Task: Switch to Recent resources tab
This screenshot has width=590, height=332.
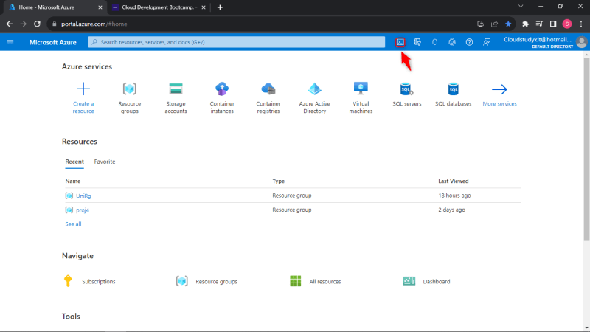Action: click(x=74, y=162)
